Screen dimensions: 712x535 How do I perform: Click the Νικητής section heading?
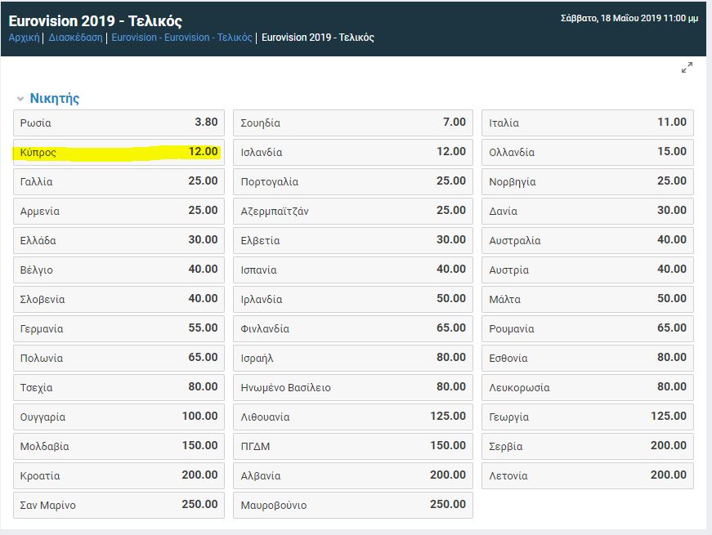click(x=55, y=98)
